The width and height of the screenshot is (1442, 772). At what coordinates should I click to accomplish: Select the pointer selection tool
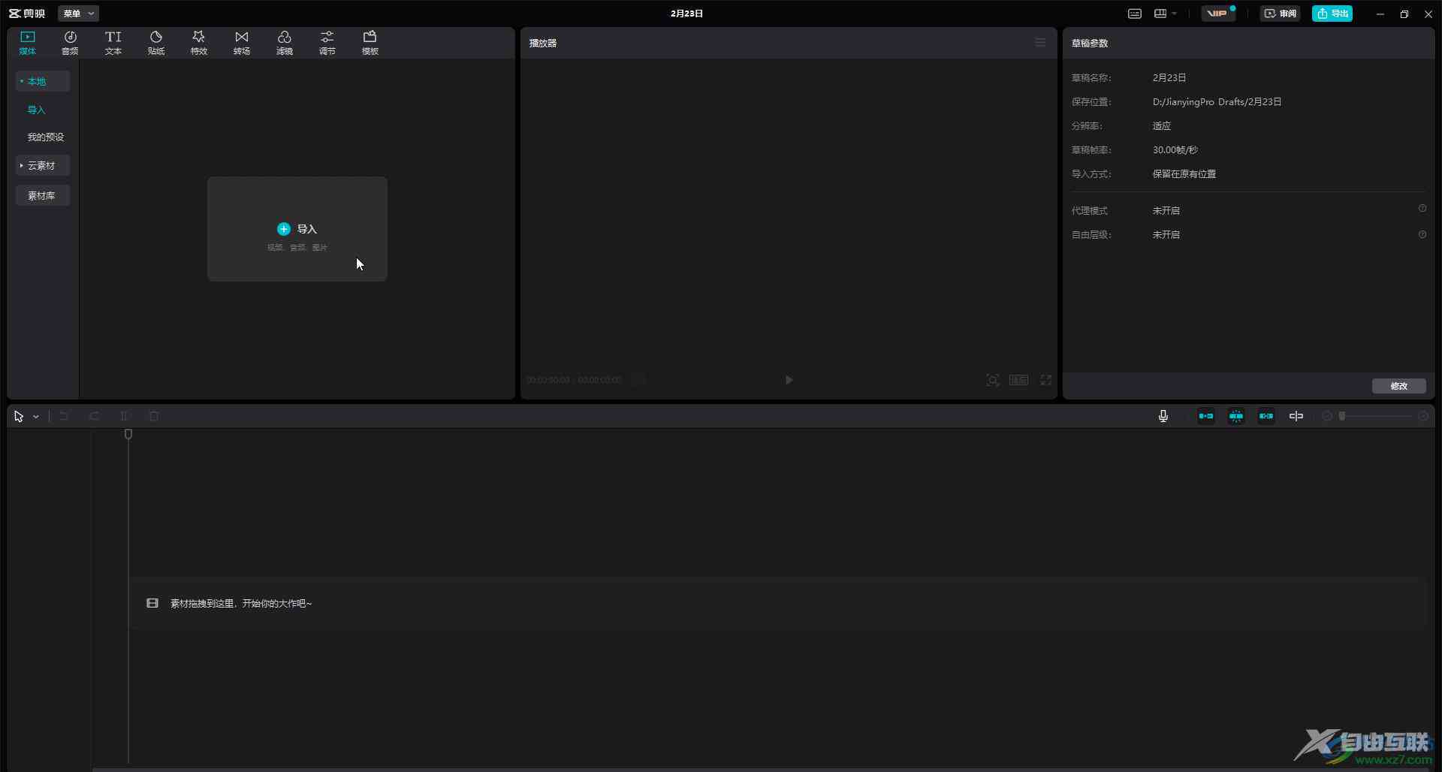[19, 416]
